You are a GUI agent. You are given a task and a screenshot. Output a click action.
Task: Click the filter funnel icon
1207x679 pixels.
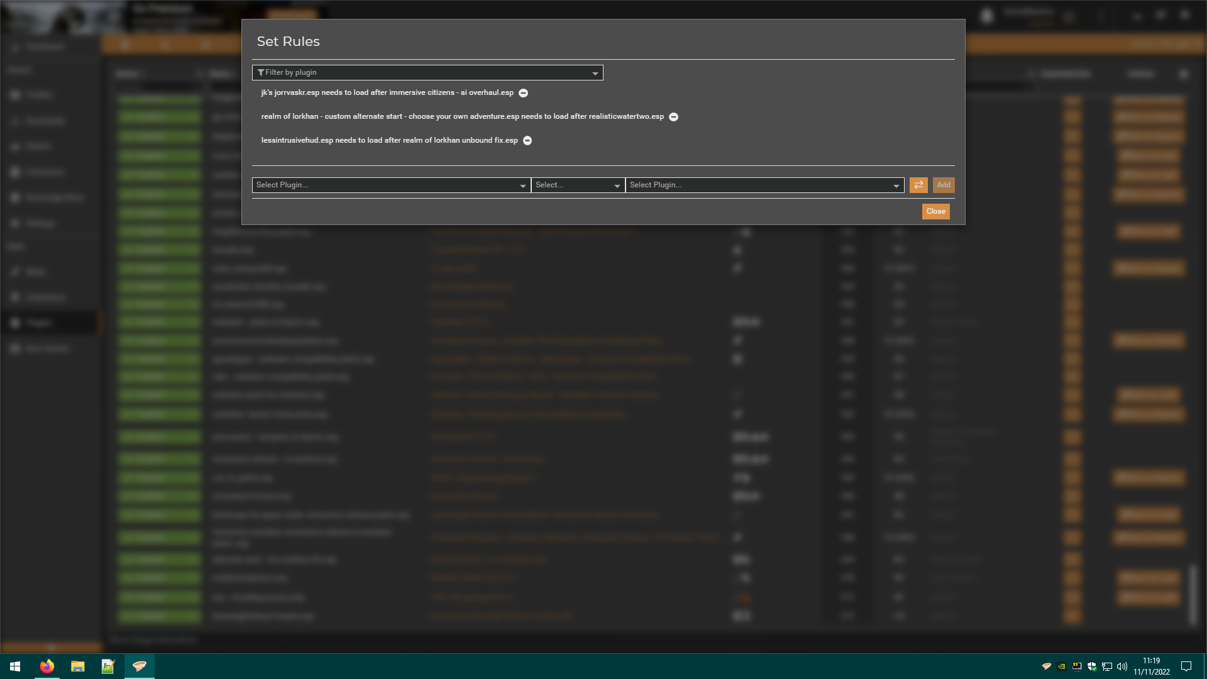pos(261,73)
